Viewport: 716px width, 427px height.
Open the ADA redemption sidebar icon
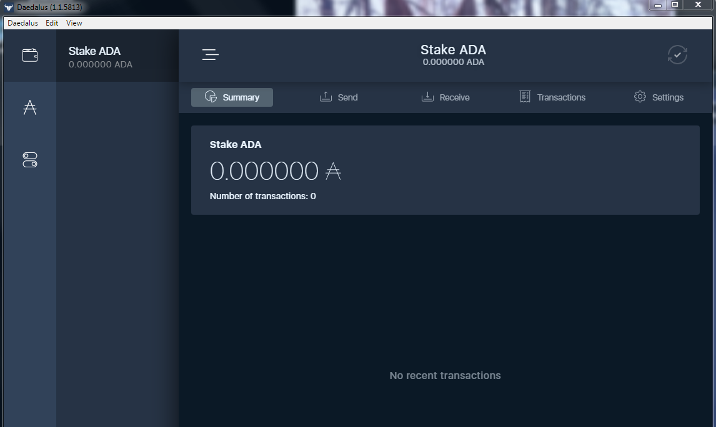tap(30, 107)
